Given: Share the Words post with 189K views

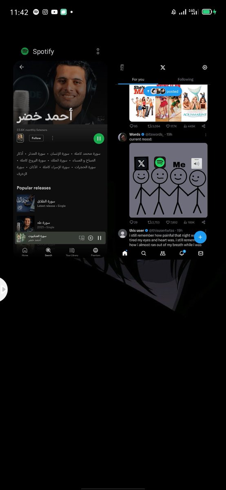Looking at the screenshot, I should (x=204, y=223).
